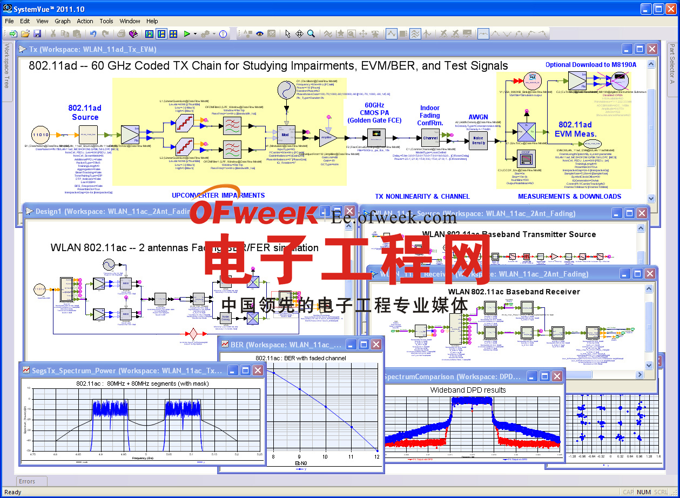This screenshot has width=680, height=498.
Task: Click the Tx window vertical scrollbar
Action: (651, 130)
